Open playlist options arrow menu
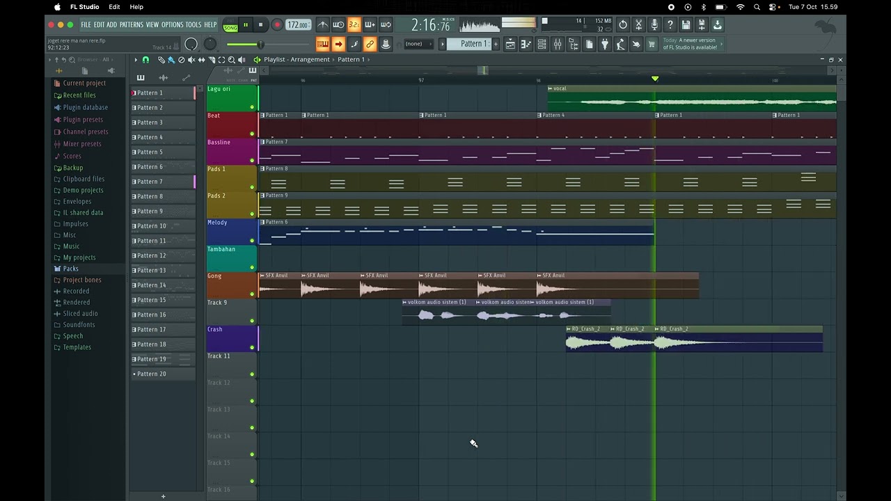This screenshot has height=501, width=891. click(x=136, y=60)
